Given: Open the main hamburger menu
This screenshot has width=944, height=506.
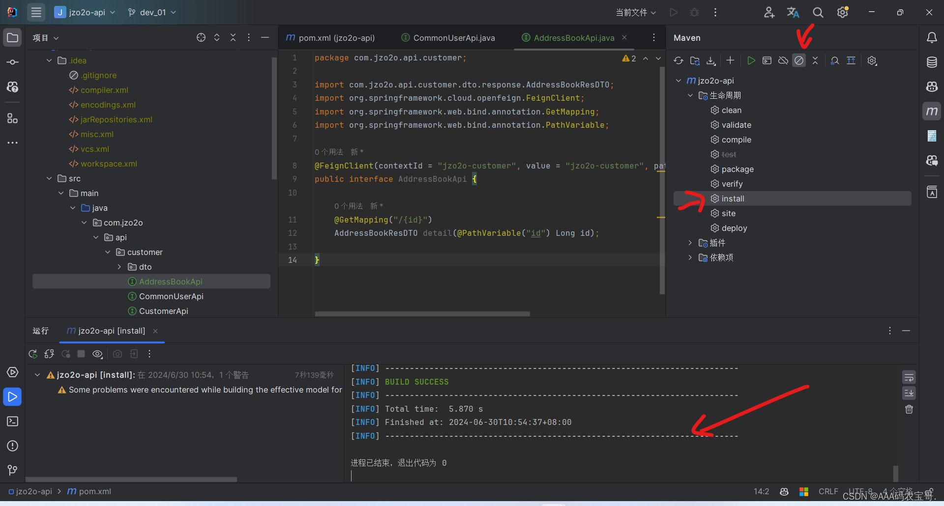Looking at the screenshot, I should coord(36,12).
